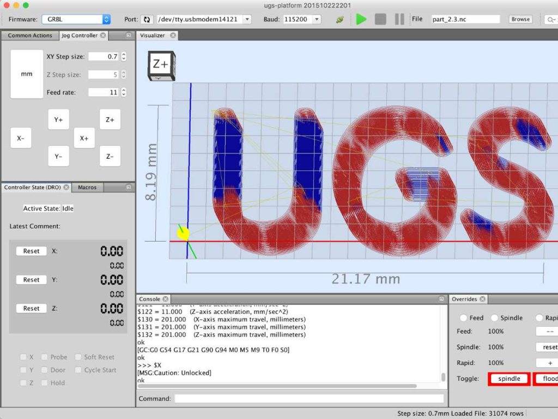Click the File name field part_2.3.nc
The height and width of the screenshot is (419, 558).
tap(465, 19)
